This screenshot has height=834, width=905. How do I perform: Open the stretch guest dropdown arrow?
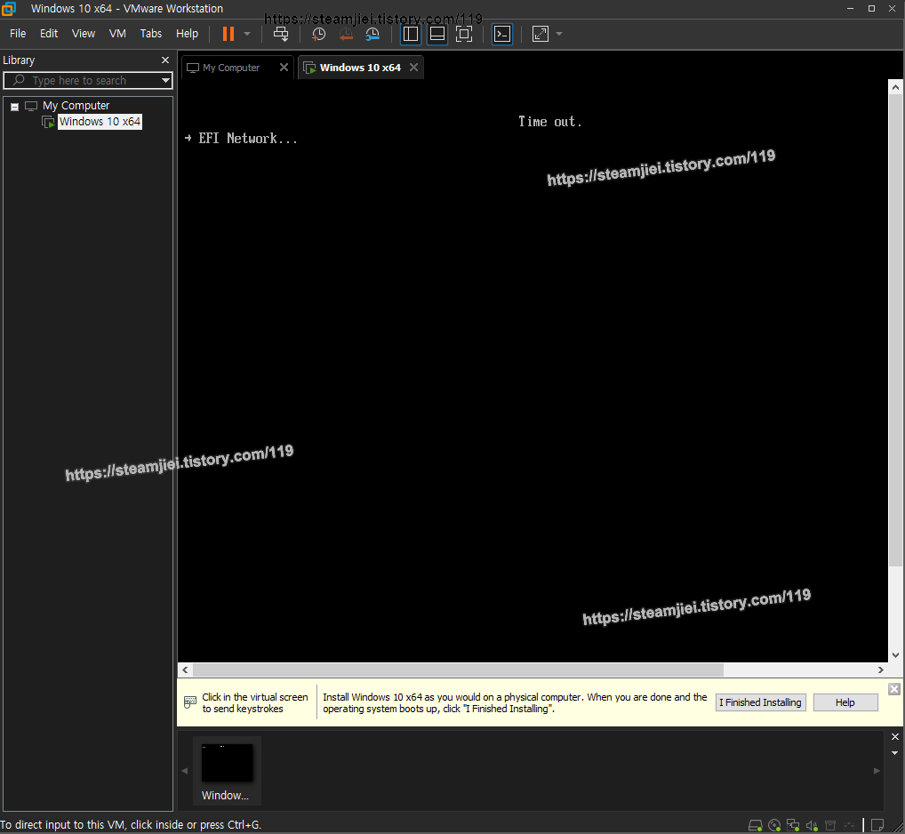click(558, 34)
